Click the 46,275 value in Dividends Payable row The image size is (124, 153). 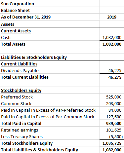click(115, 71)
